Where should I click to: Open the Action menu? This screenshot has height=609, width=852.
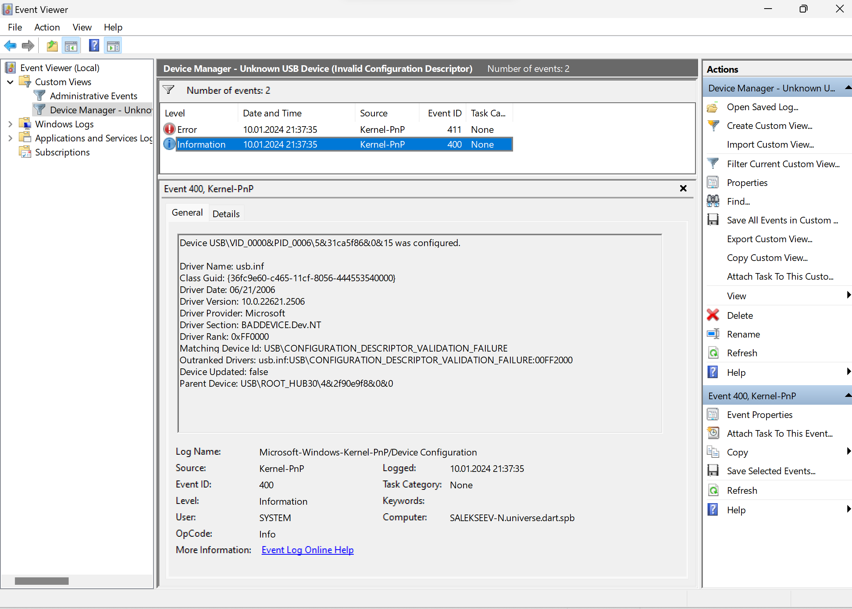click(47, 27)
